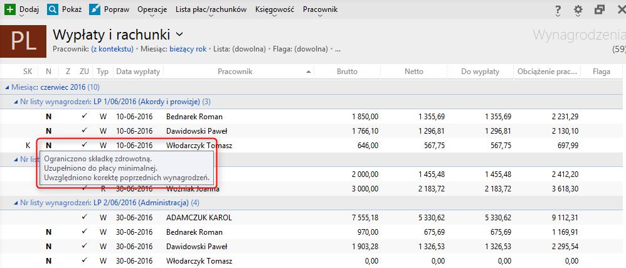The width and height of the screenshot is (626, 268).
Task: Select the ADAMCZUK KAROL employee name
Action: 199,218
